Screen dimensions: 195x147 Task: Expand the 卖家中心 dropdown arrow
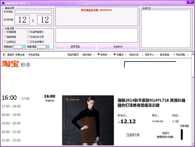click(x=157, y=55)
